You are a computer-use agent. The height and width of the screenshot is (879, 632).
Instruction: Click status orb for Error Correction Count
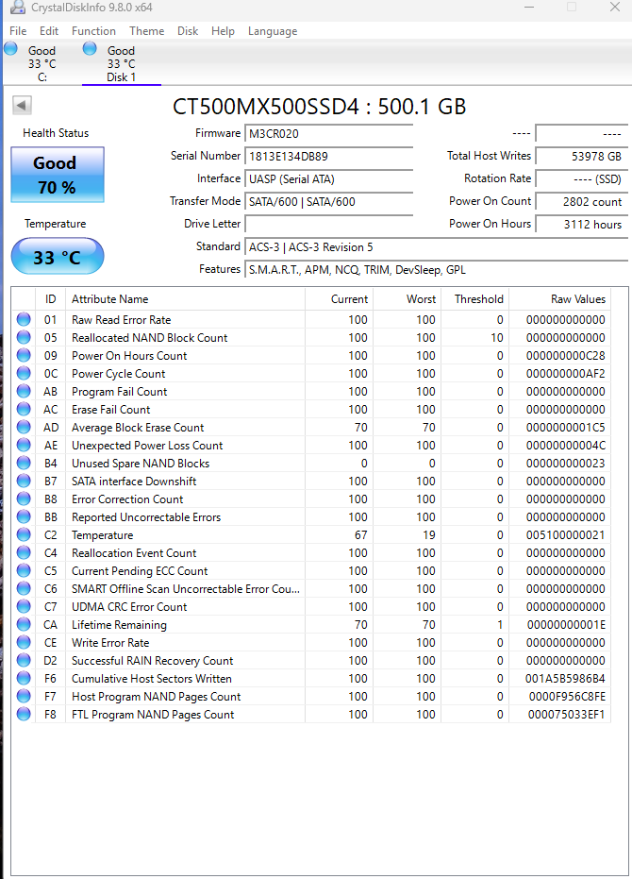click(x=24, y=499)
